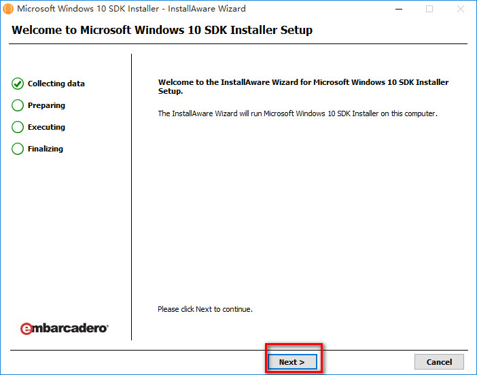Click the Embarcadero logo
477x375 pixels.
point(64,328)
